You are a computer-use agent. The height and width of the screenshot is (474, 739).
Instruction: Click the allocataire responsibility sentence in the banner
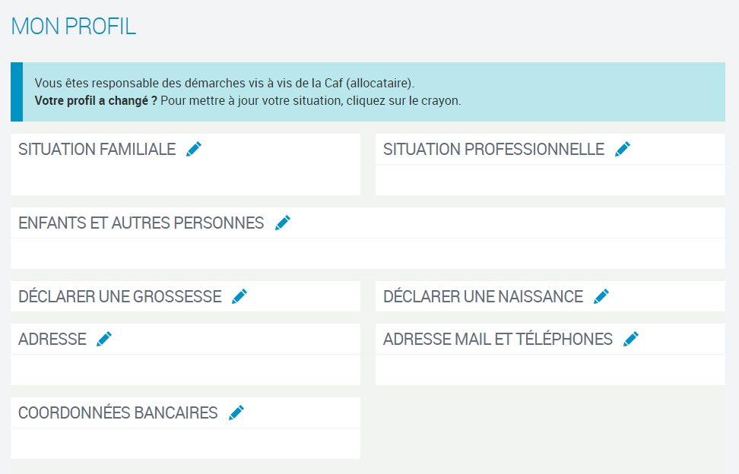[224, 83]
